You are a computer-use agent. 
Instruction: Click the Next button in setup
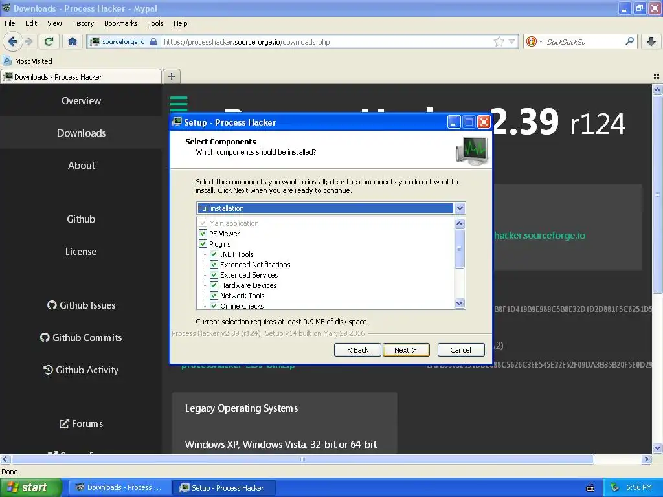pyautogui.click(x=406, y=350)
